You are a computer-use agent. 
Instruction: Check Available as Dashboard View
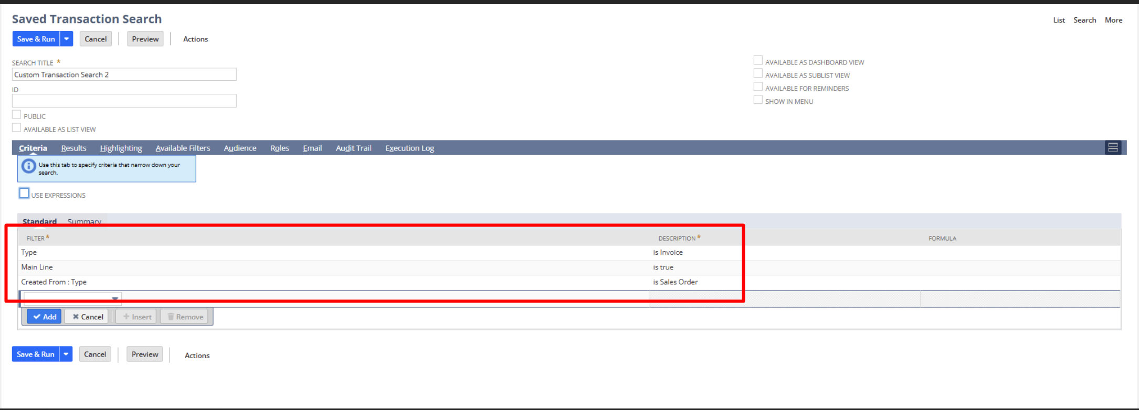(x=758, y=60)
